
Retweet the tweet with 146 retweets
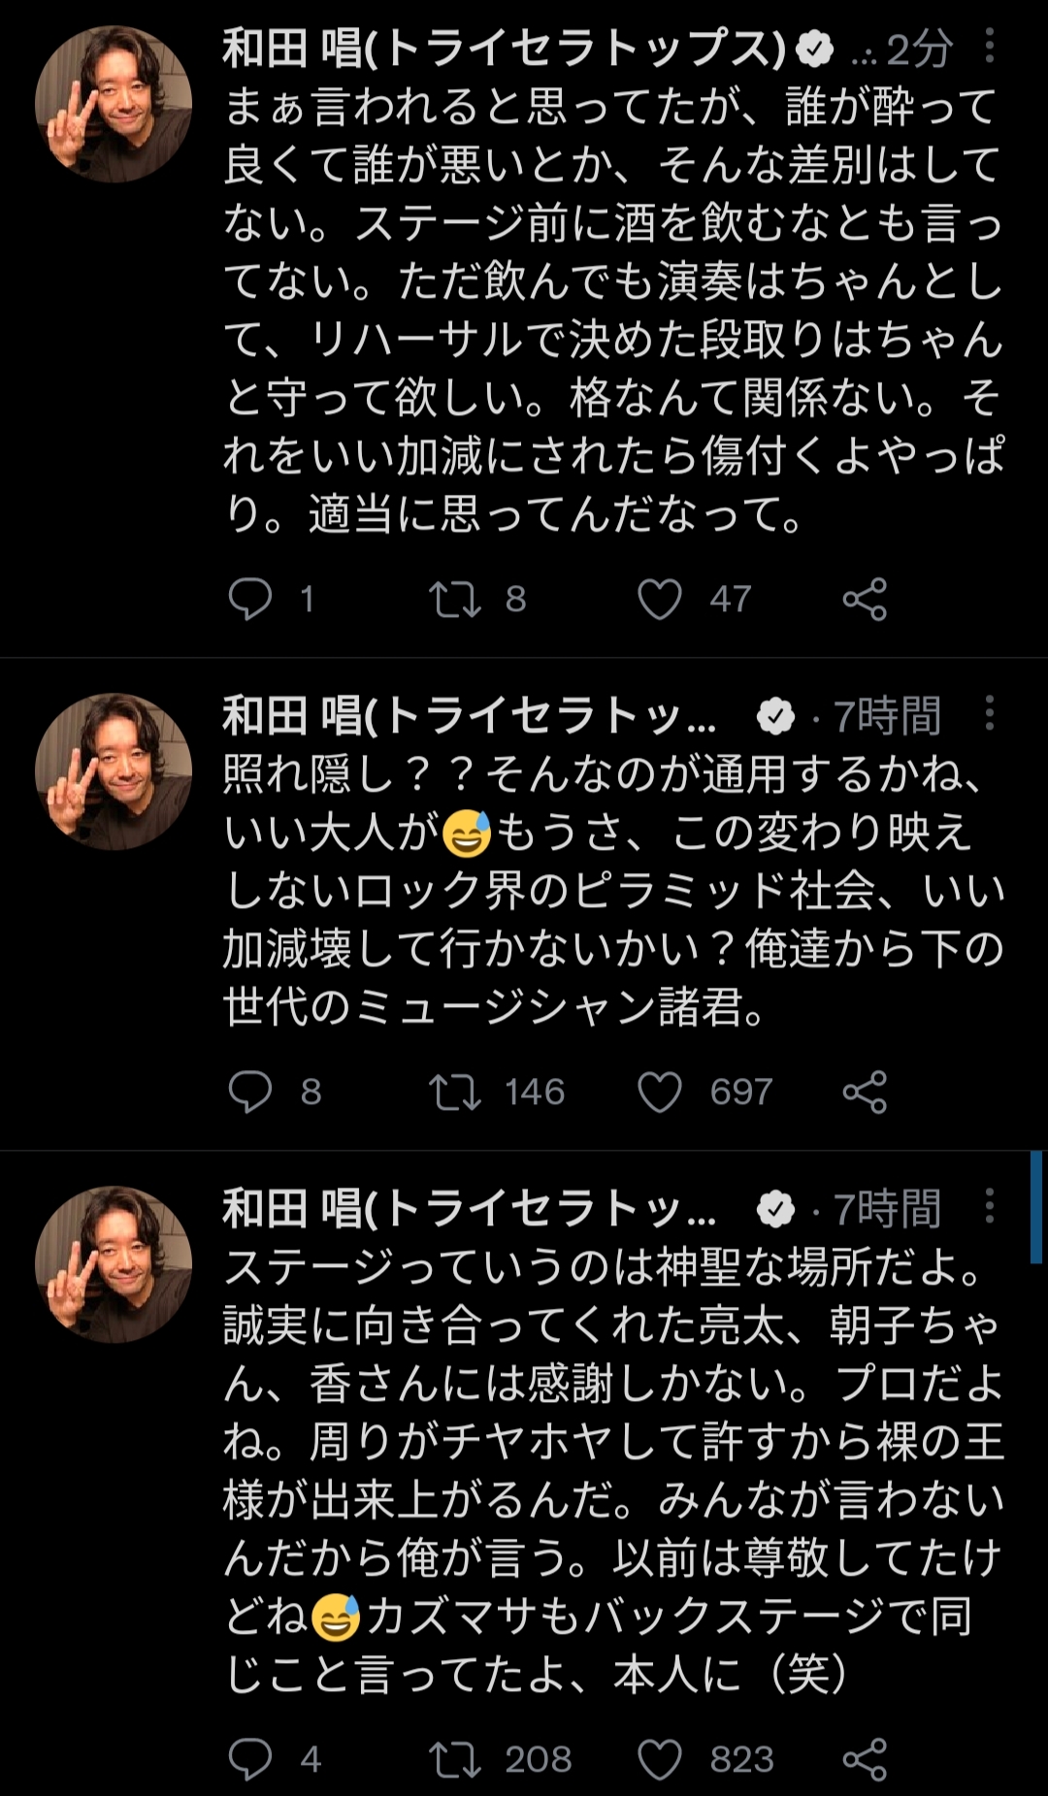(455, 1092)
